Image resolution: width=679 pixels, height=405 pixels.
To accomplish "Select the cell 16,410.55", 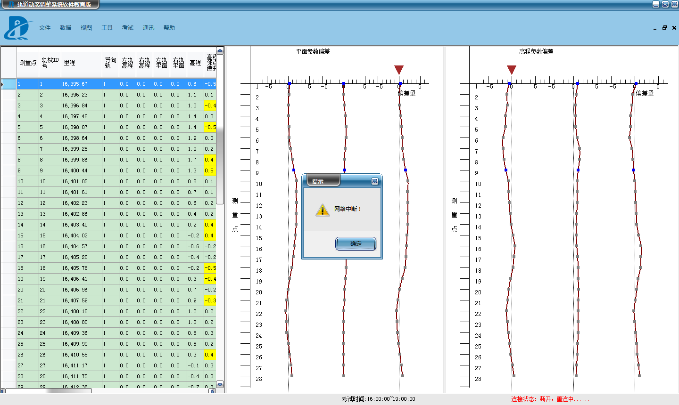I will (82, 355).
